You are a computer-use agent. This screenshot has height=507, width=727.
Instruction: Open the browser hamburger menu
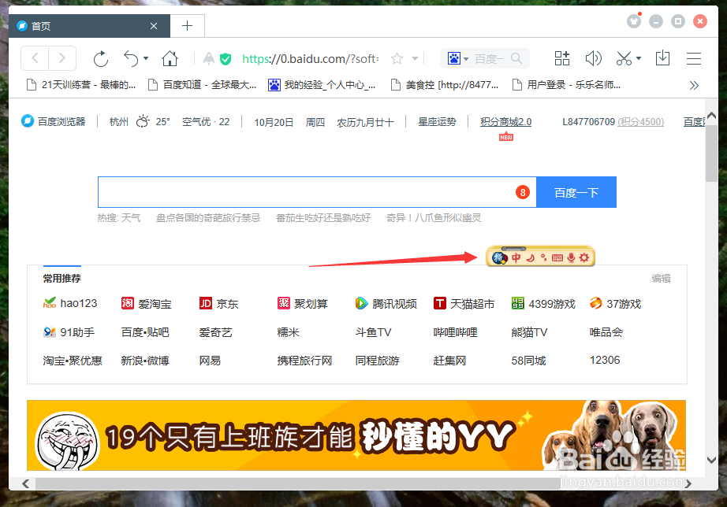point(692,58)
